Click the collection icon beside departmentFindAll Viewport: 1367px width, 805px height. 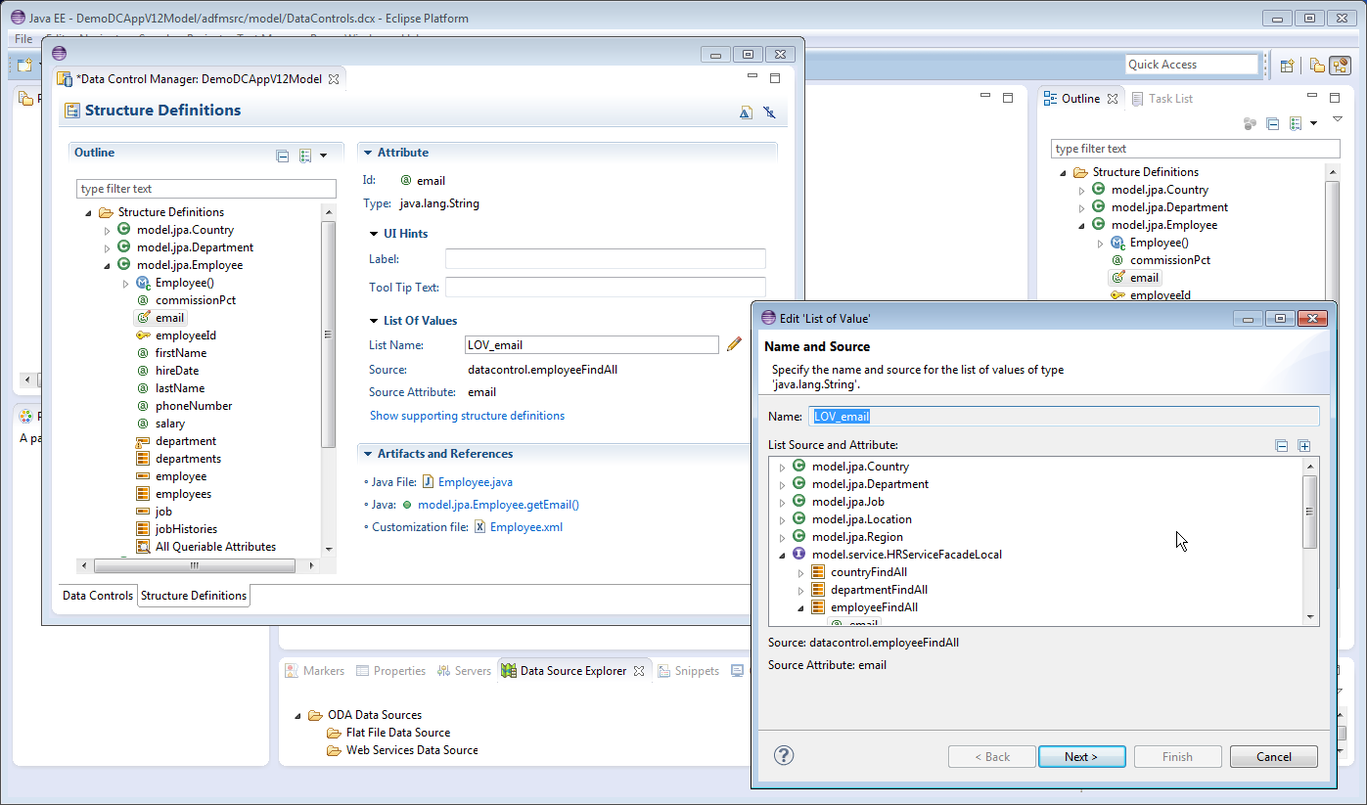[818, 590]
